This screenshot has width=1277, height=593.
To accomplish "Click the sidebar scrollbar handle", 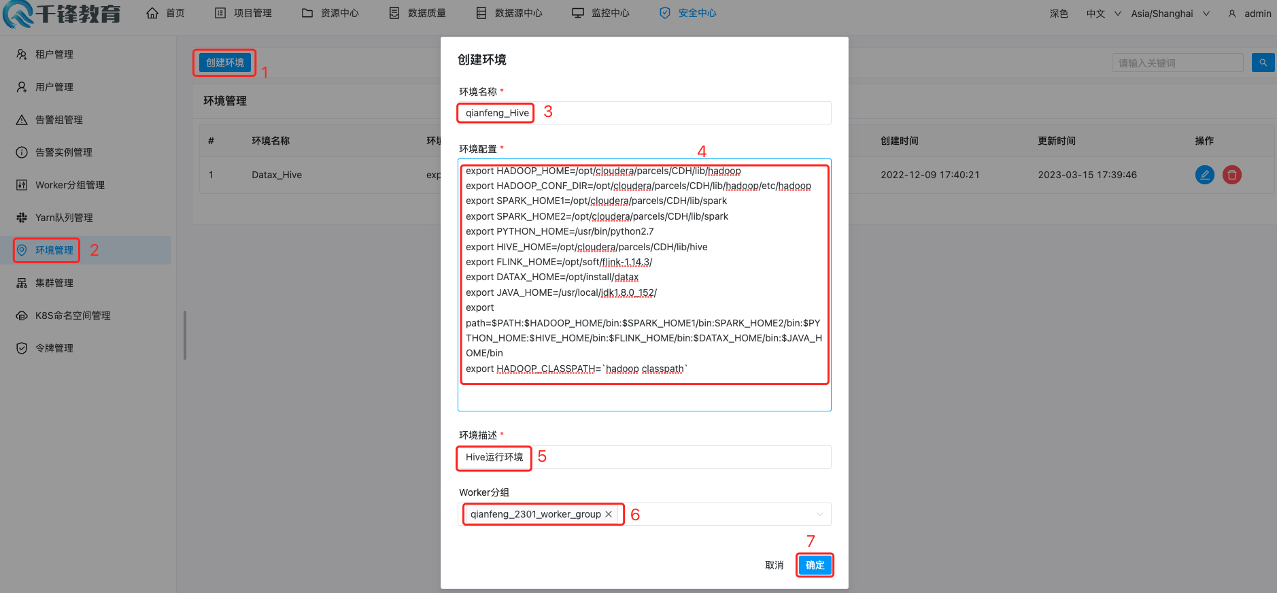I will click(185, 335).
